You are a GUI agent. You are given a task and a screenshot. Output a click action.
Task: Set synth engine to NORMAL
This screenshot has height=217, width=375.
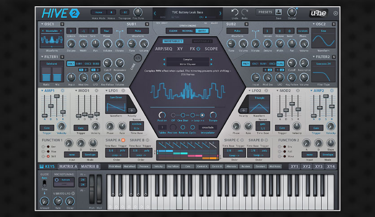pyautogui.click(x=187, y=31)
